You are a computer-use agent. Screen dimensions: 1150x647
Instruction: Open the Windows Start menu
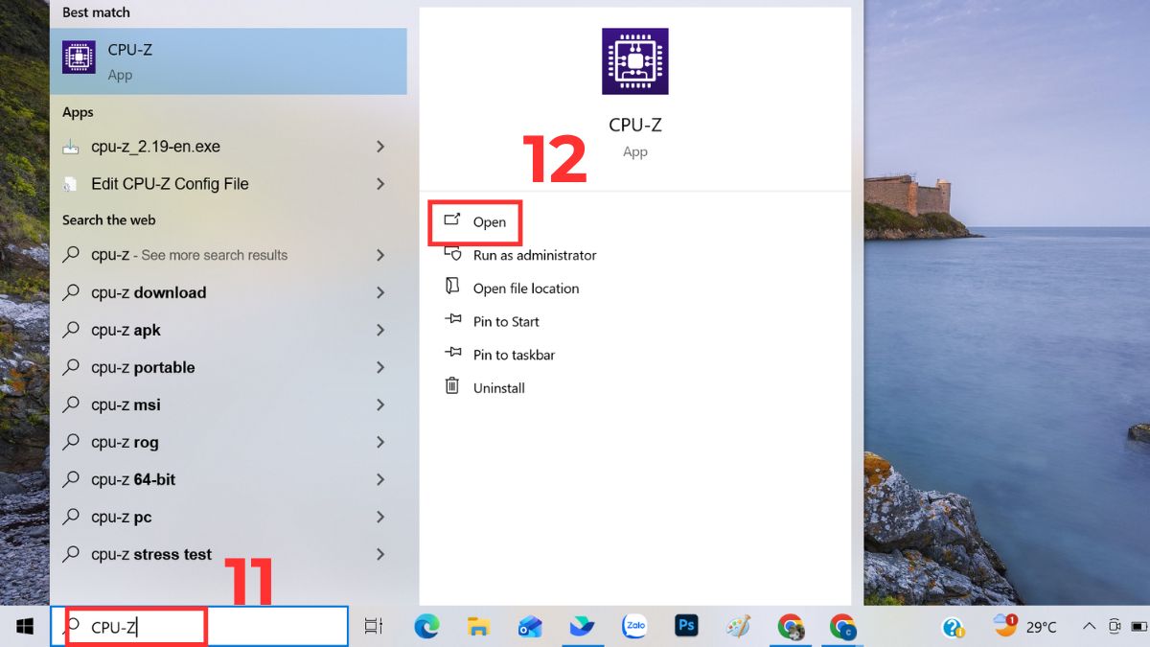(x=25, y=627)
